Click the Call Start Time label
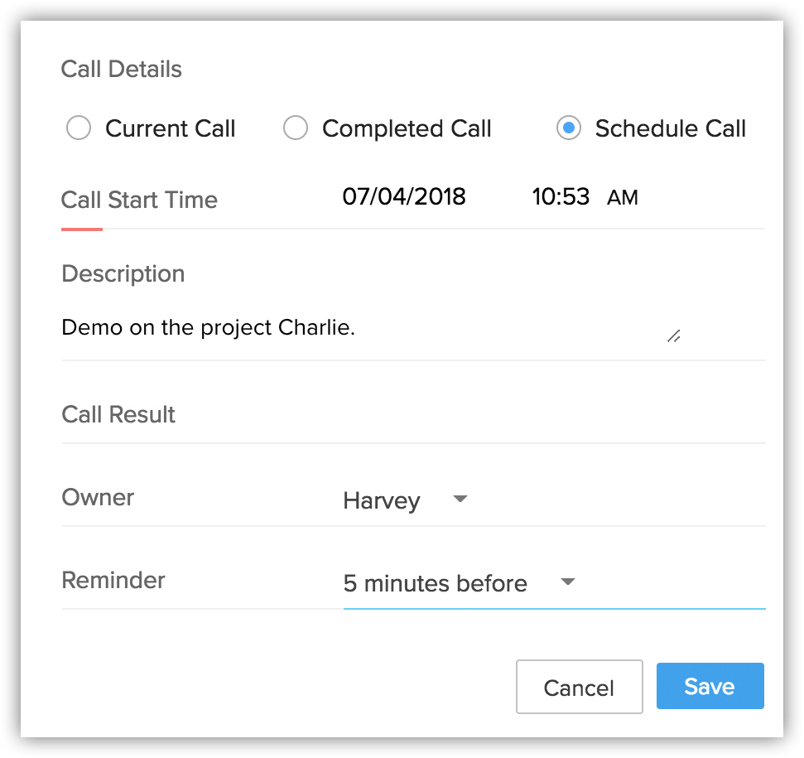Screen dimensions: 804x758 click(x=139, y=200)
